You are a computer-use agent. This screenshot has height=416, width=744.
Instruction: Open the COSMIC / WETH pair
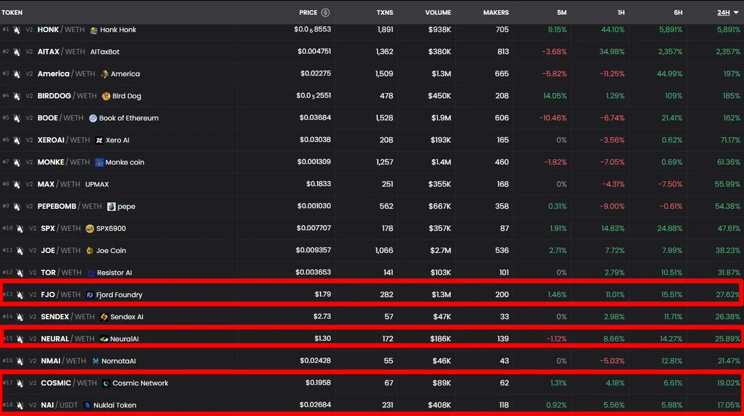click(x=69, y=383)
